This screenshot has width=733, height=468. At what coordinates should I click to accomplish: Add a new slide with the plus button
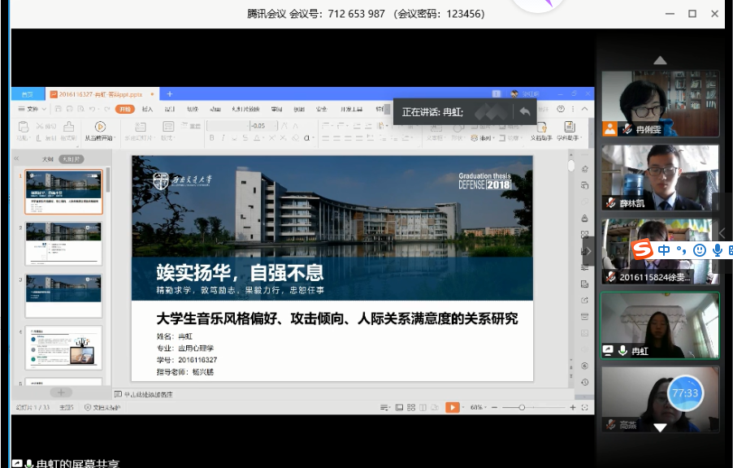click(62, 392)
